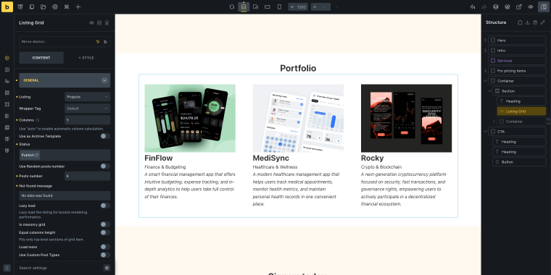Open the settings gear in top toolbar
This screenshot has width=551, height=275.
[55, 7]
